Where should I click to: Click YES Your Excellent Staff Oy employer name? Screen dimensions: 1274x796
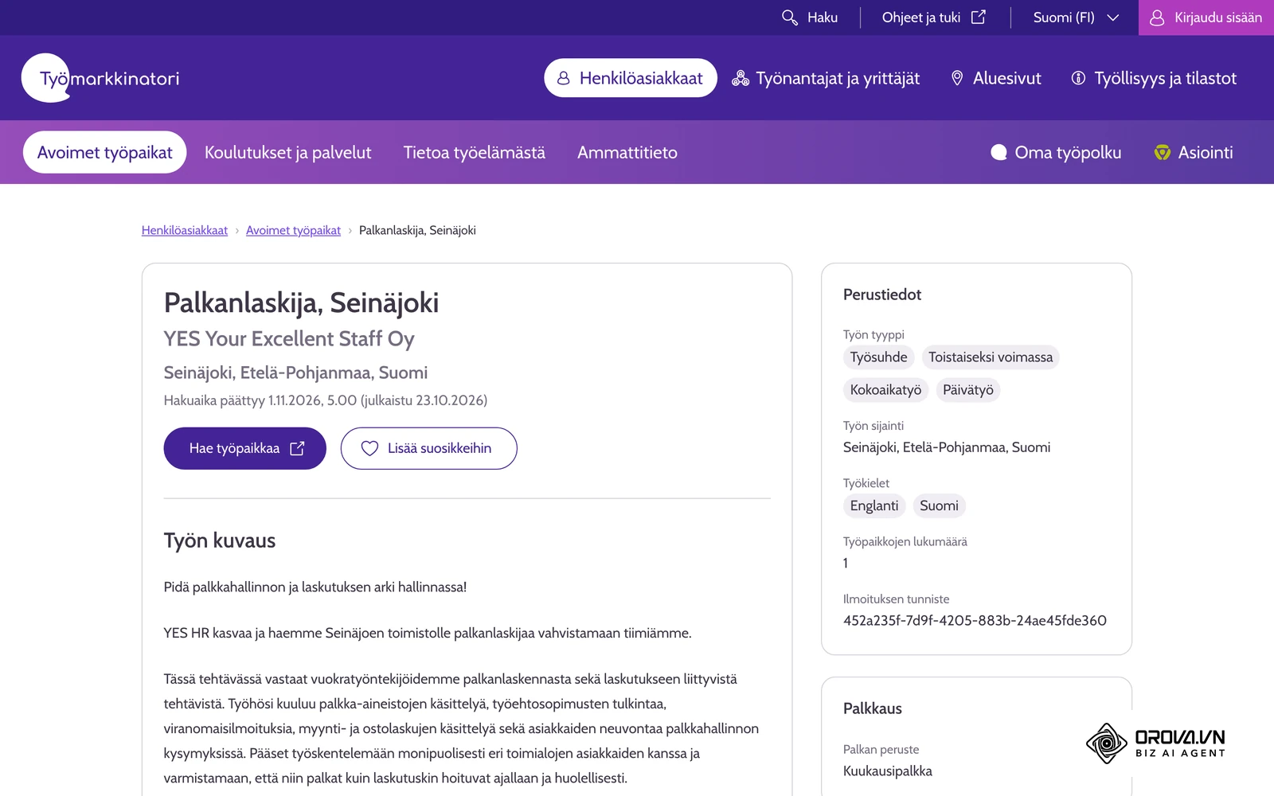[x=289, y=338]
